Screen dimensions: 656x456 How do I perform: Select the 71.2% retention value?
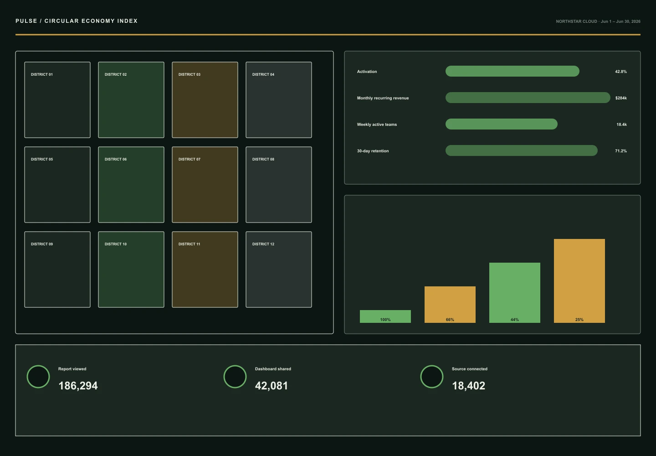point(621,151)
